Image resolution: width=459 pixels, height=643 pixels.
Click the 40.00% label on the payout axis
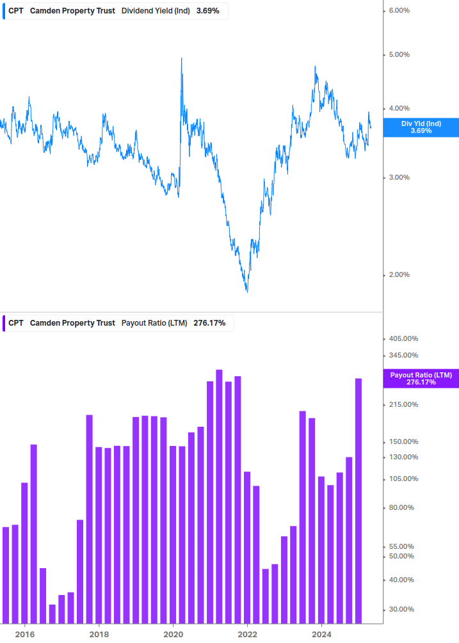(401, 580)
